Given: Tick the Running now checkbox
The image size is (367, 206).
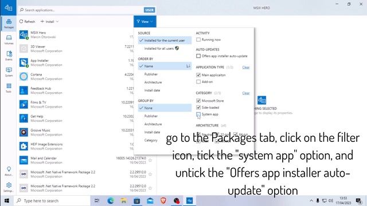Looking at the screenshot, I should 198,39.
